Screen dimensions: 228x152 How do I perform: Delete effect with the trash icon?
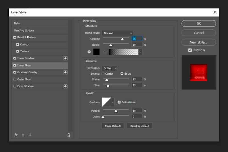coord(69,135)
